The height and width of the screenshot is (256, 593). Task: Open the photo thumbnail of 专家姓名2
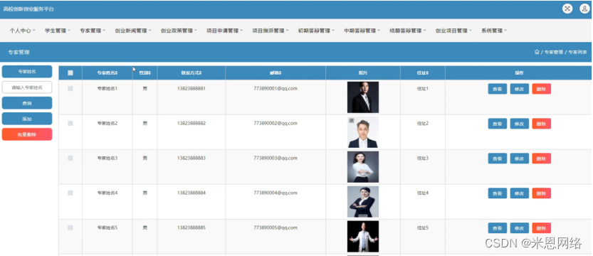point(362,132)
